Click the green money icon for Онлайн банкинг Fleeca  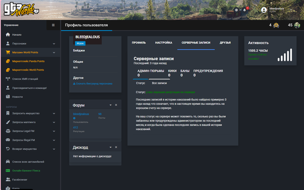point(8,171)
